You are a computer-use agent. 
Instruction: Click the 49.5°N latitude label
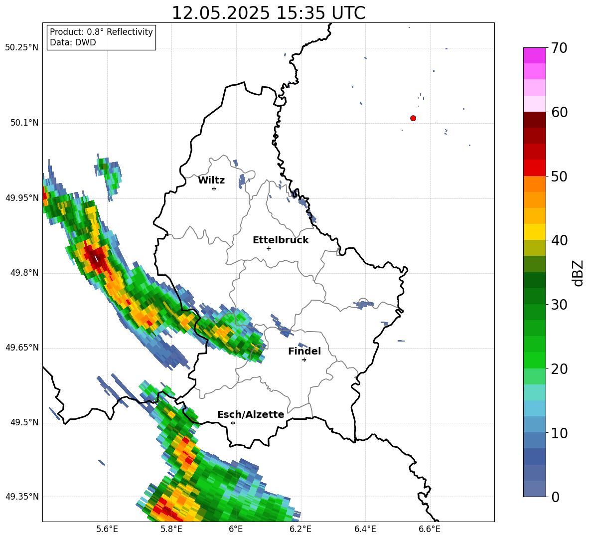(24, 423)
